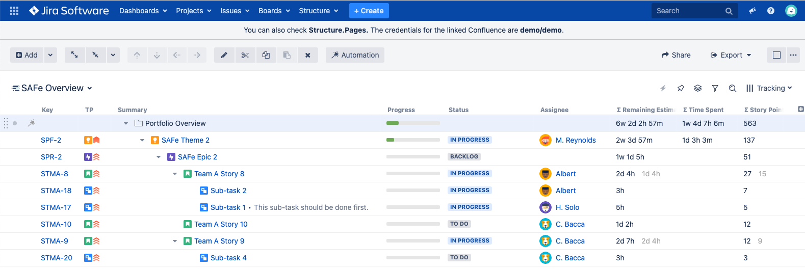
Task: Open issue link STMA-18
Action: tap(56, 191)
